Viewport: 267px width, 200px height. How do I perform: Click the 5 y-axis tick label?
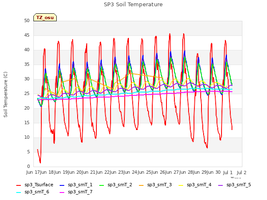point(28,152)
